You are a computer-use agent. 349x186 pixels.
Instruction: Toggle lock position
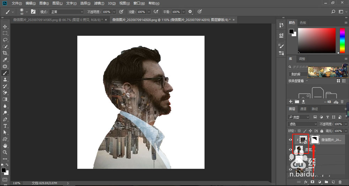(x=310, y=131)
